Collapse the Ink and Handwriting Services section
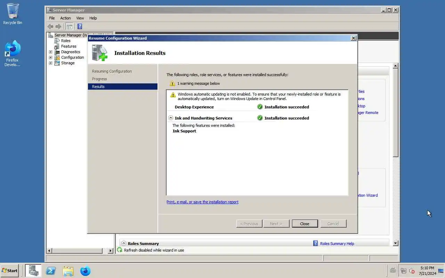This screenshot has height=278, width=445. coord(170,118)
